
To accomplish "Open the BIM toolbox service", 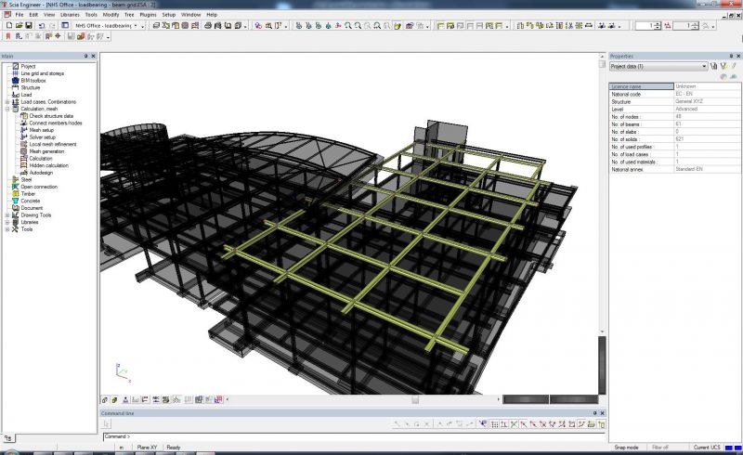I will point(33,81).
